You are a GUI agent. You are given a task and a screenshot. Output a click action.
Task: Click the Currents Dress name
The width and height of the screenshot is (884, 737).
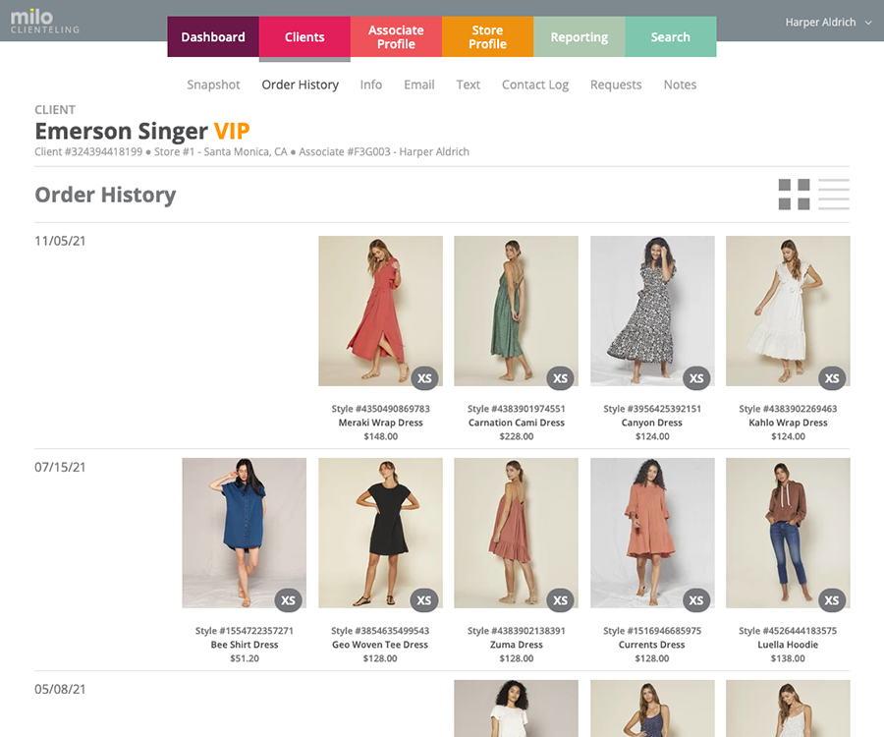pyautogui.click(x=652, y=645)
